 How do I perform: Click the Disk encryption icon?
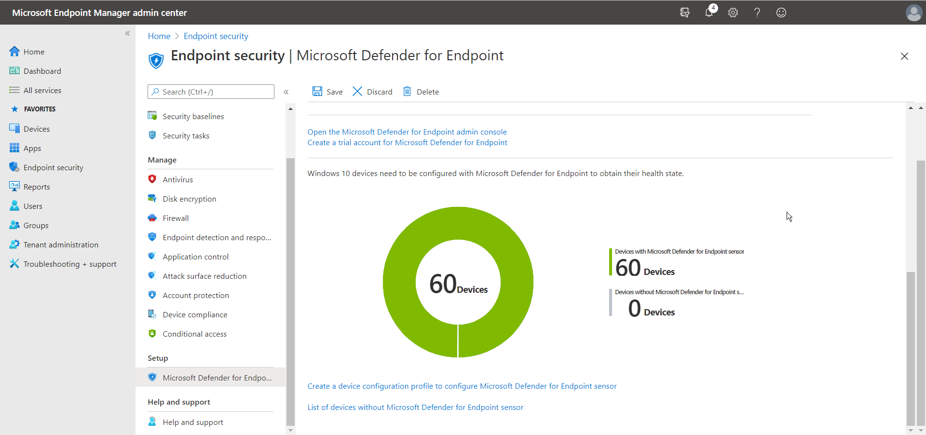tap(152, 198)
